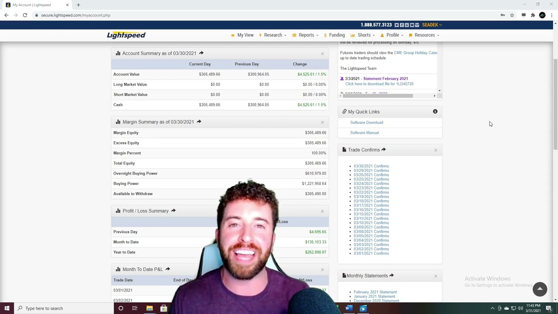Click the Windows search box
The height and width of the screenshot is (314, 558).
[63, 308]
